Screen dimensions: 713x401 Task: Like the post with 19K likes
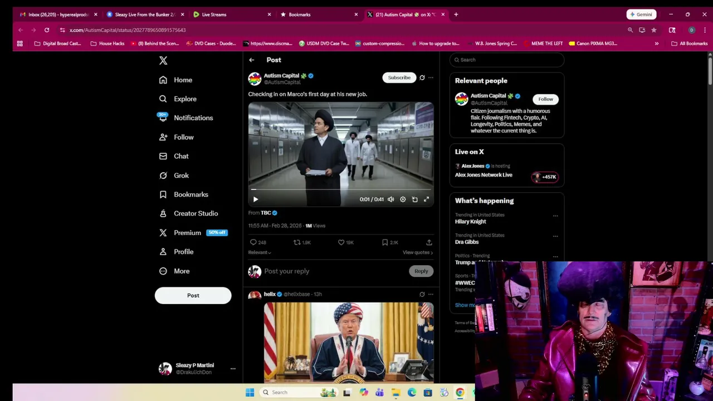[x=346, y=242]
